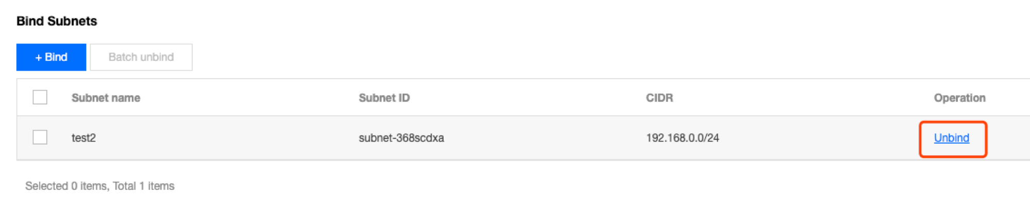Click empty space in the test2 row between ID and CIDR
The width and height of the screenshot is (1030, 213).
pyautogui.click(x=541, y=138)
